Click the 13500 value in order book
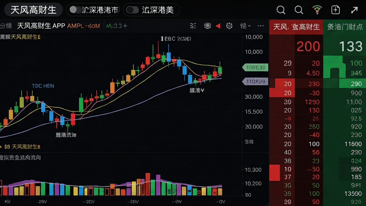Viewport: 366px width, 206px height. pos(353,193)
